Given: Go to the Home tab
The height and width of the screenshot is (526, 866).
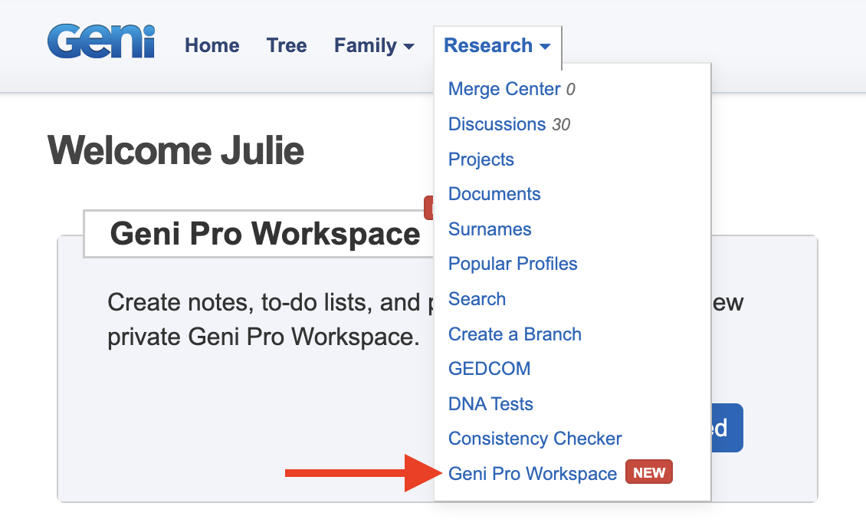Looking at the screenshot, I should click(212, 46).
